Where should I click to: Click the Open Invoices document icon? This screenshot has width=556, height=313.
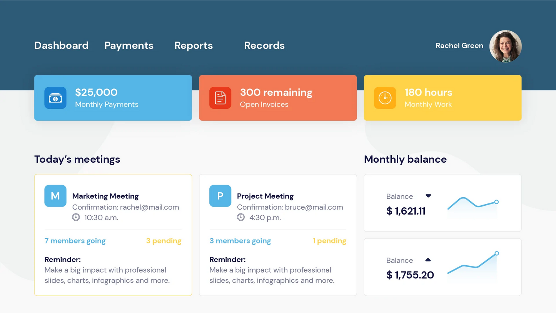pos(220,98)
